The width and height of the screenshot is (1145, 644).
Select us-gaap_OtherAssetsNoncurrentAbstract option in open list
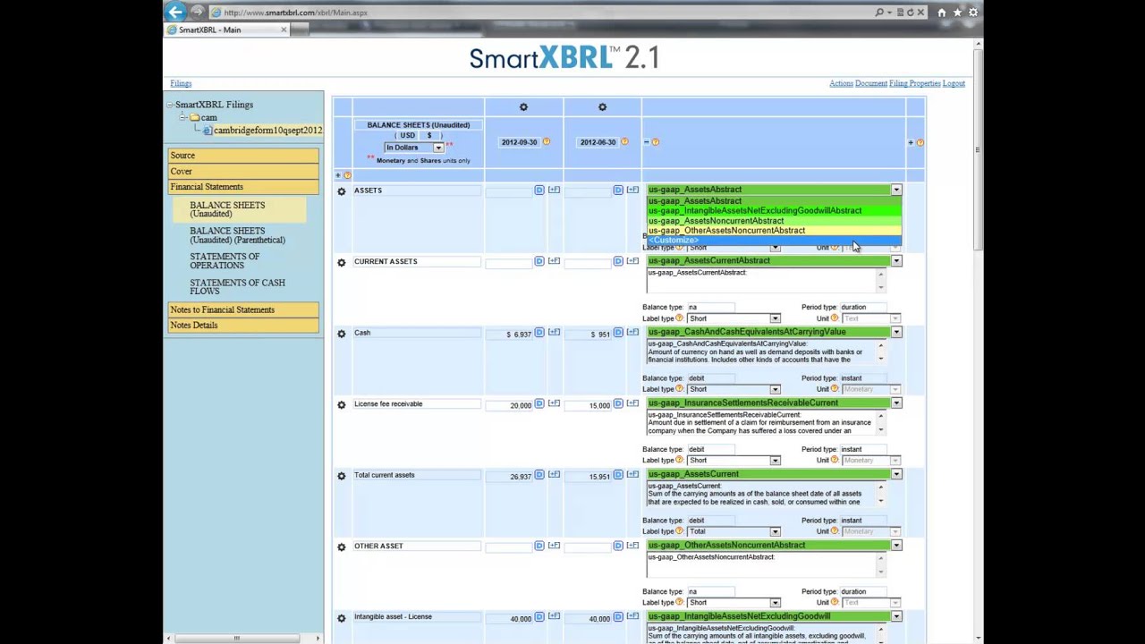click(774, 231)
